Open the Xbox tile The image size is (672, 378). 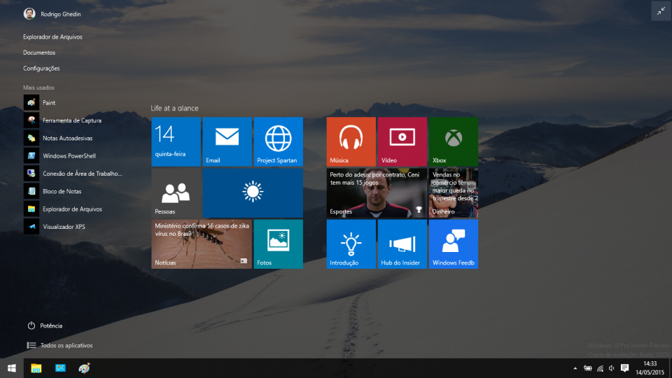(x=453, y=141)
